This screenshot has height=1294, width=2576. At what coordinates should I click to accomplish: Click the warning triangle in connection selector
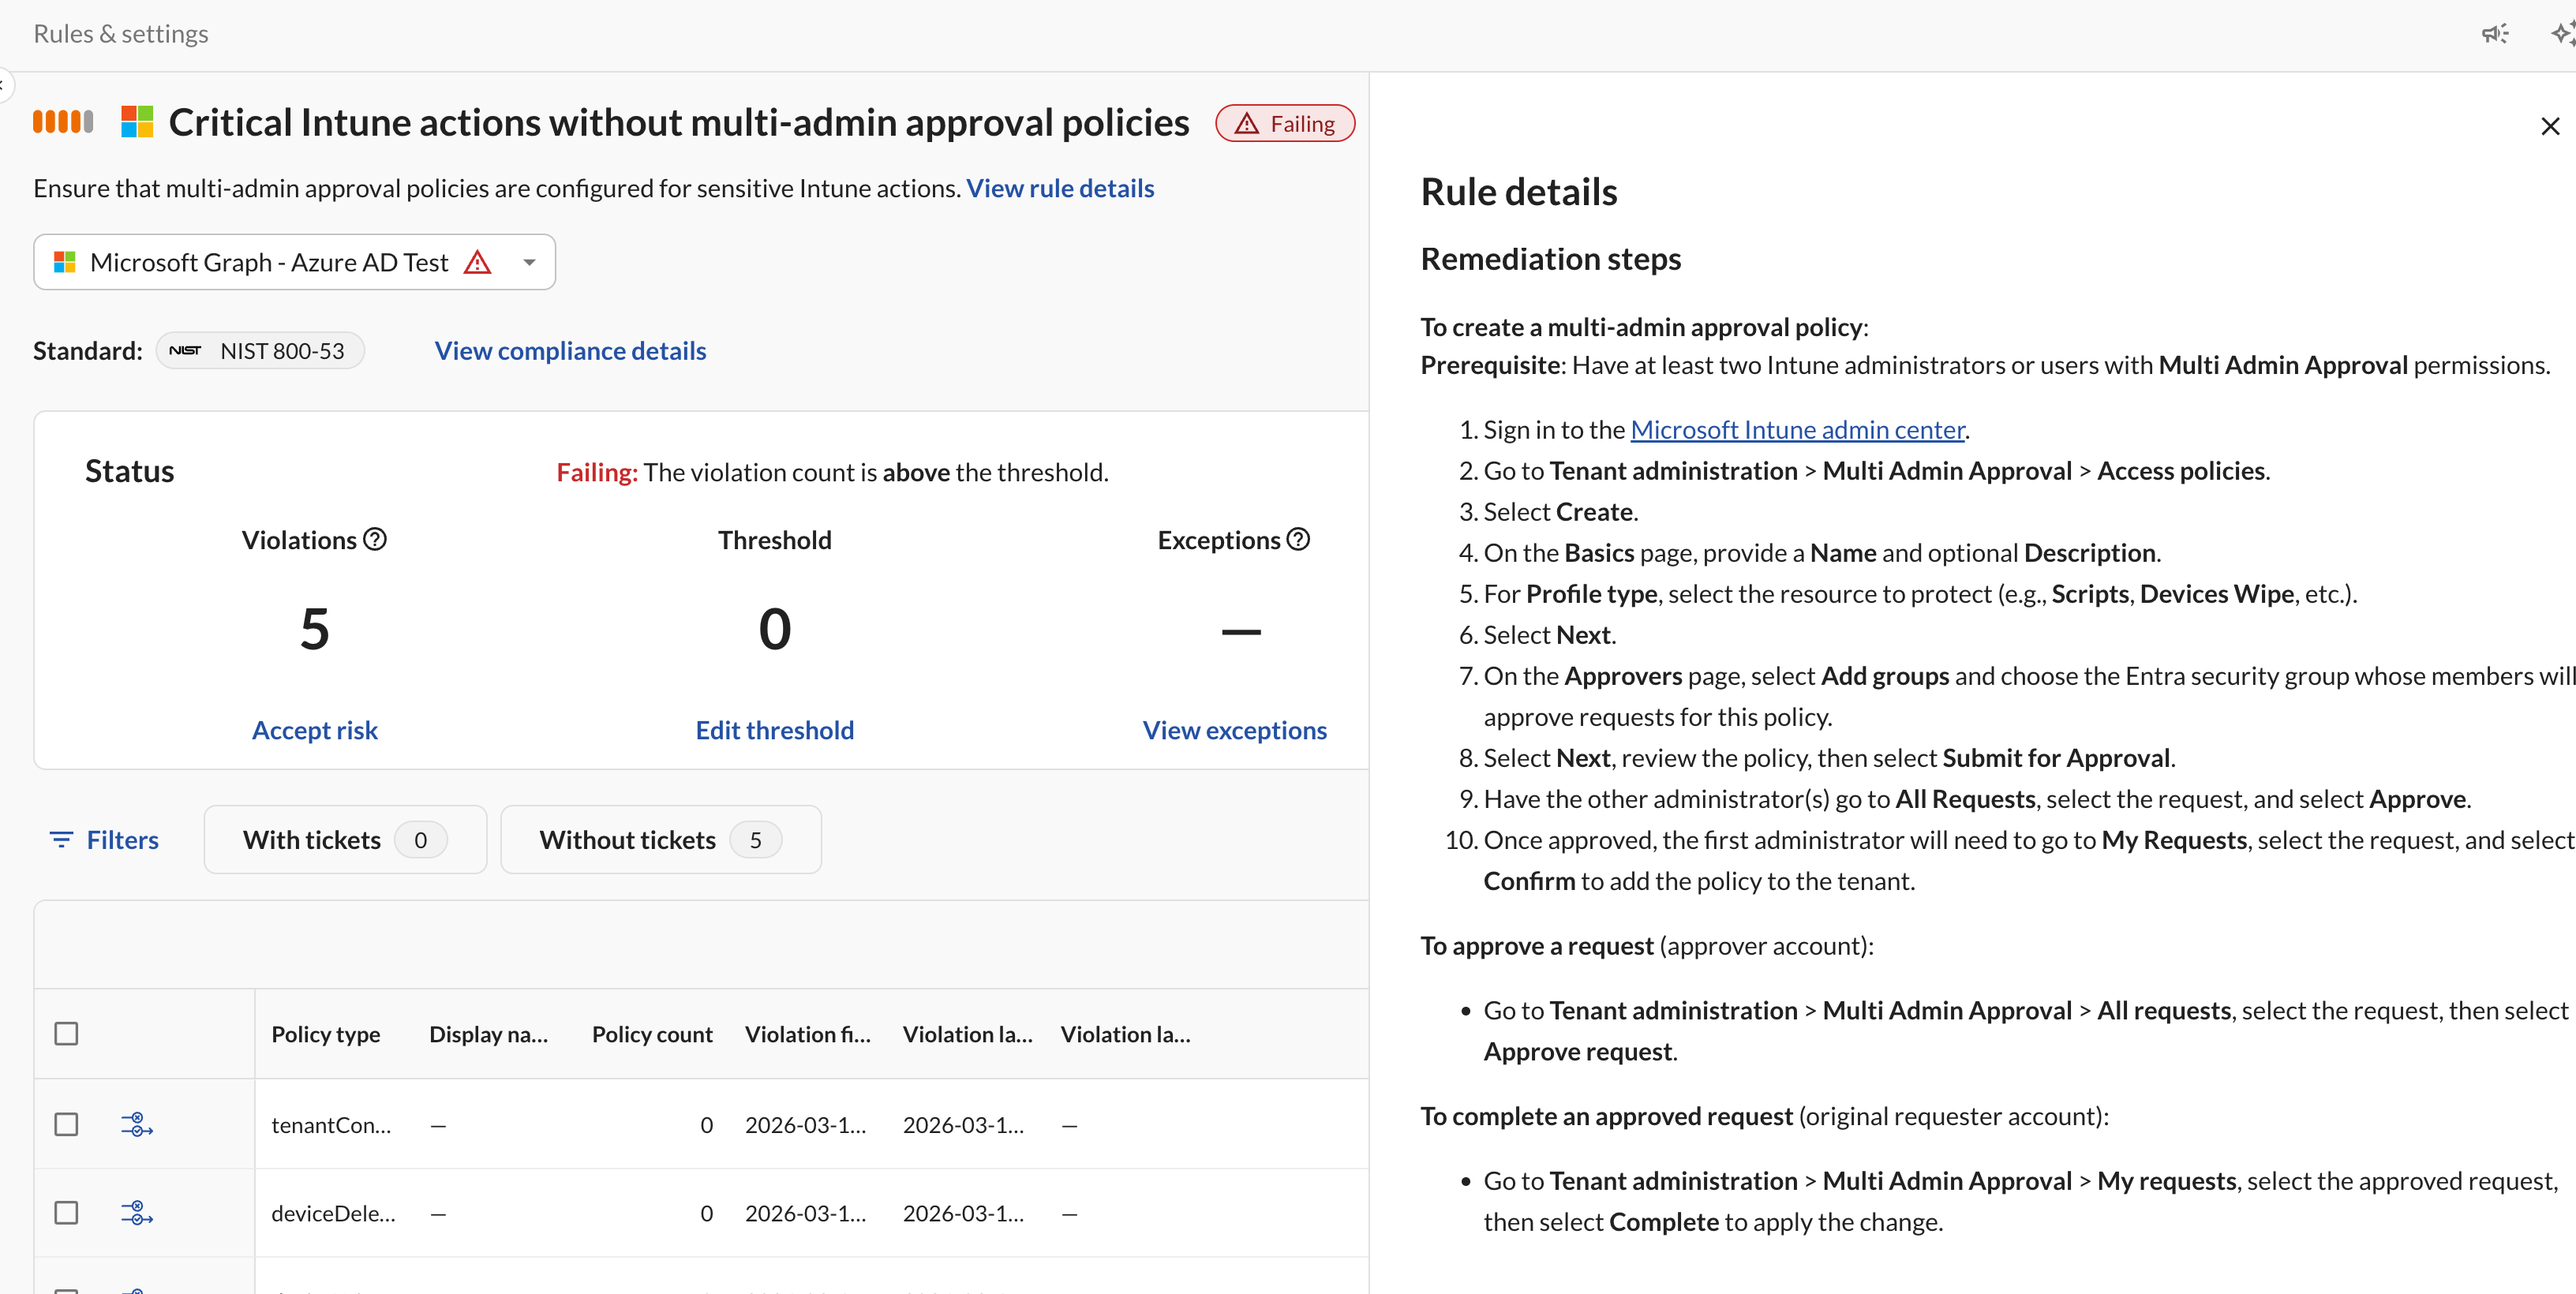478,262
